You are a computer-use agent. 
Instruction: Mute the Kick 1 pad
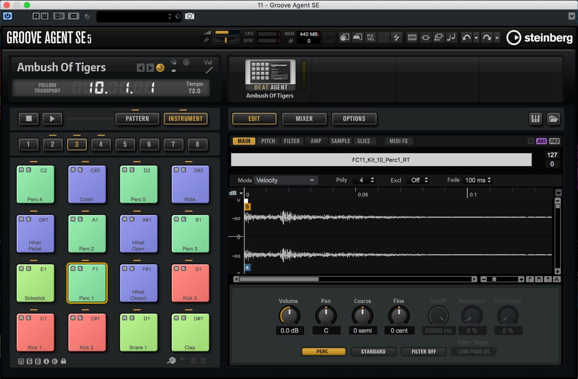(21, 318)
